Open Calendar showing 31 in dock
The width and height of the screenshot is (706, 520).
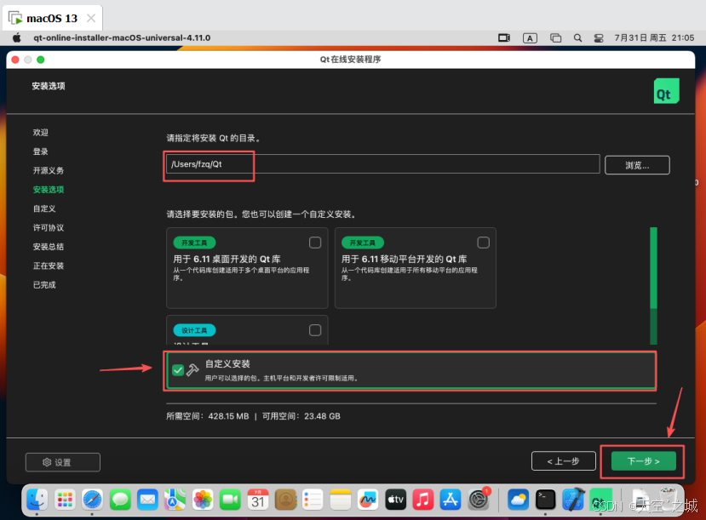click(x=258, y=500)
